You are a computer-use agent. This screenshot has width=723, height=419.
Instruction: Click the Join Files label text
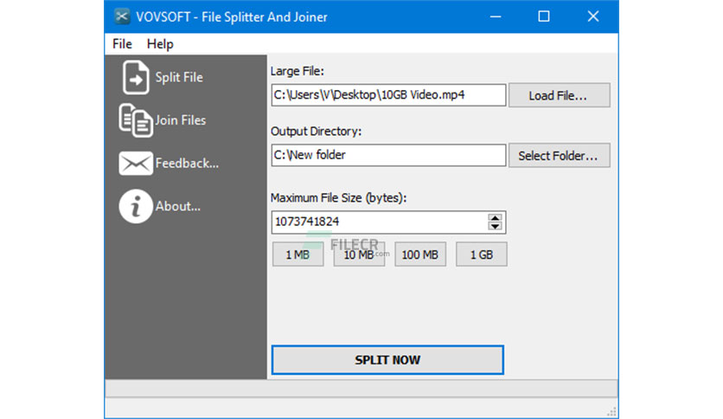pos(180,120)
